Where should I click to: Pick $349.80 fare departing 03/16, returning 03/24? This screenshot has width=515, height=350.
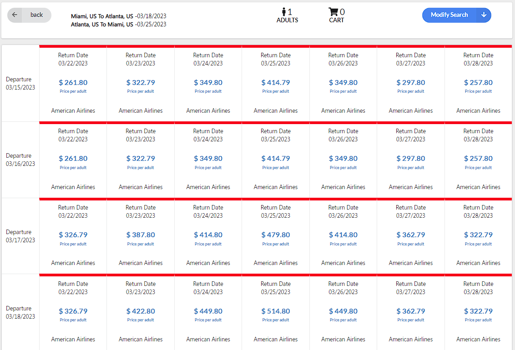click(x=208, y=159)
